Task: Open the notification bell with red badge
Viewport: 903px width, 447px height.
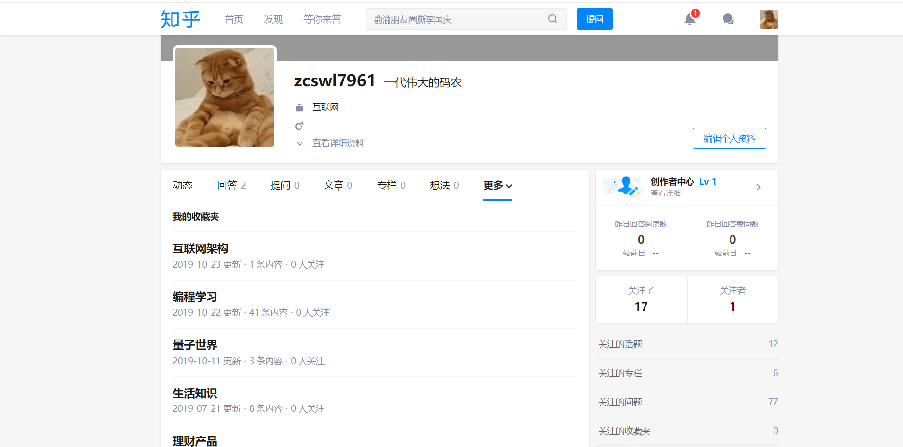Action: (689, 19)
